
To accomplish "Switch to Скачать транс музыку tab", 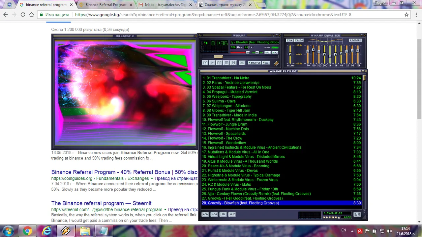I will (225, 5).
